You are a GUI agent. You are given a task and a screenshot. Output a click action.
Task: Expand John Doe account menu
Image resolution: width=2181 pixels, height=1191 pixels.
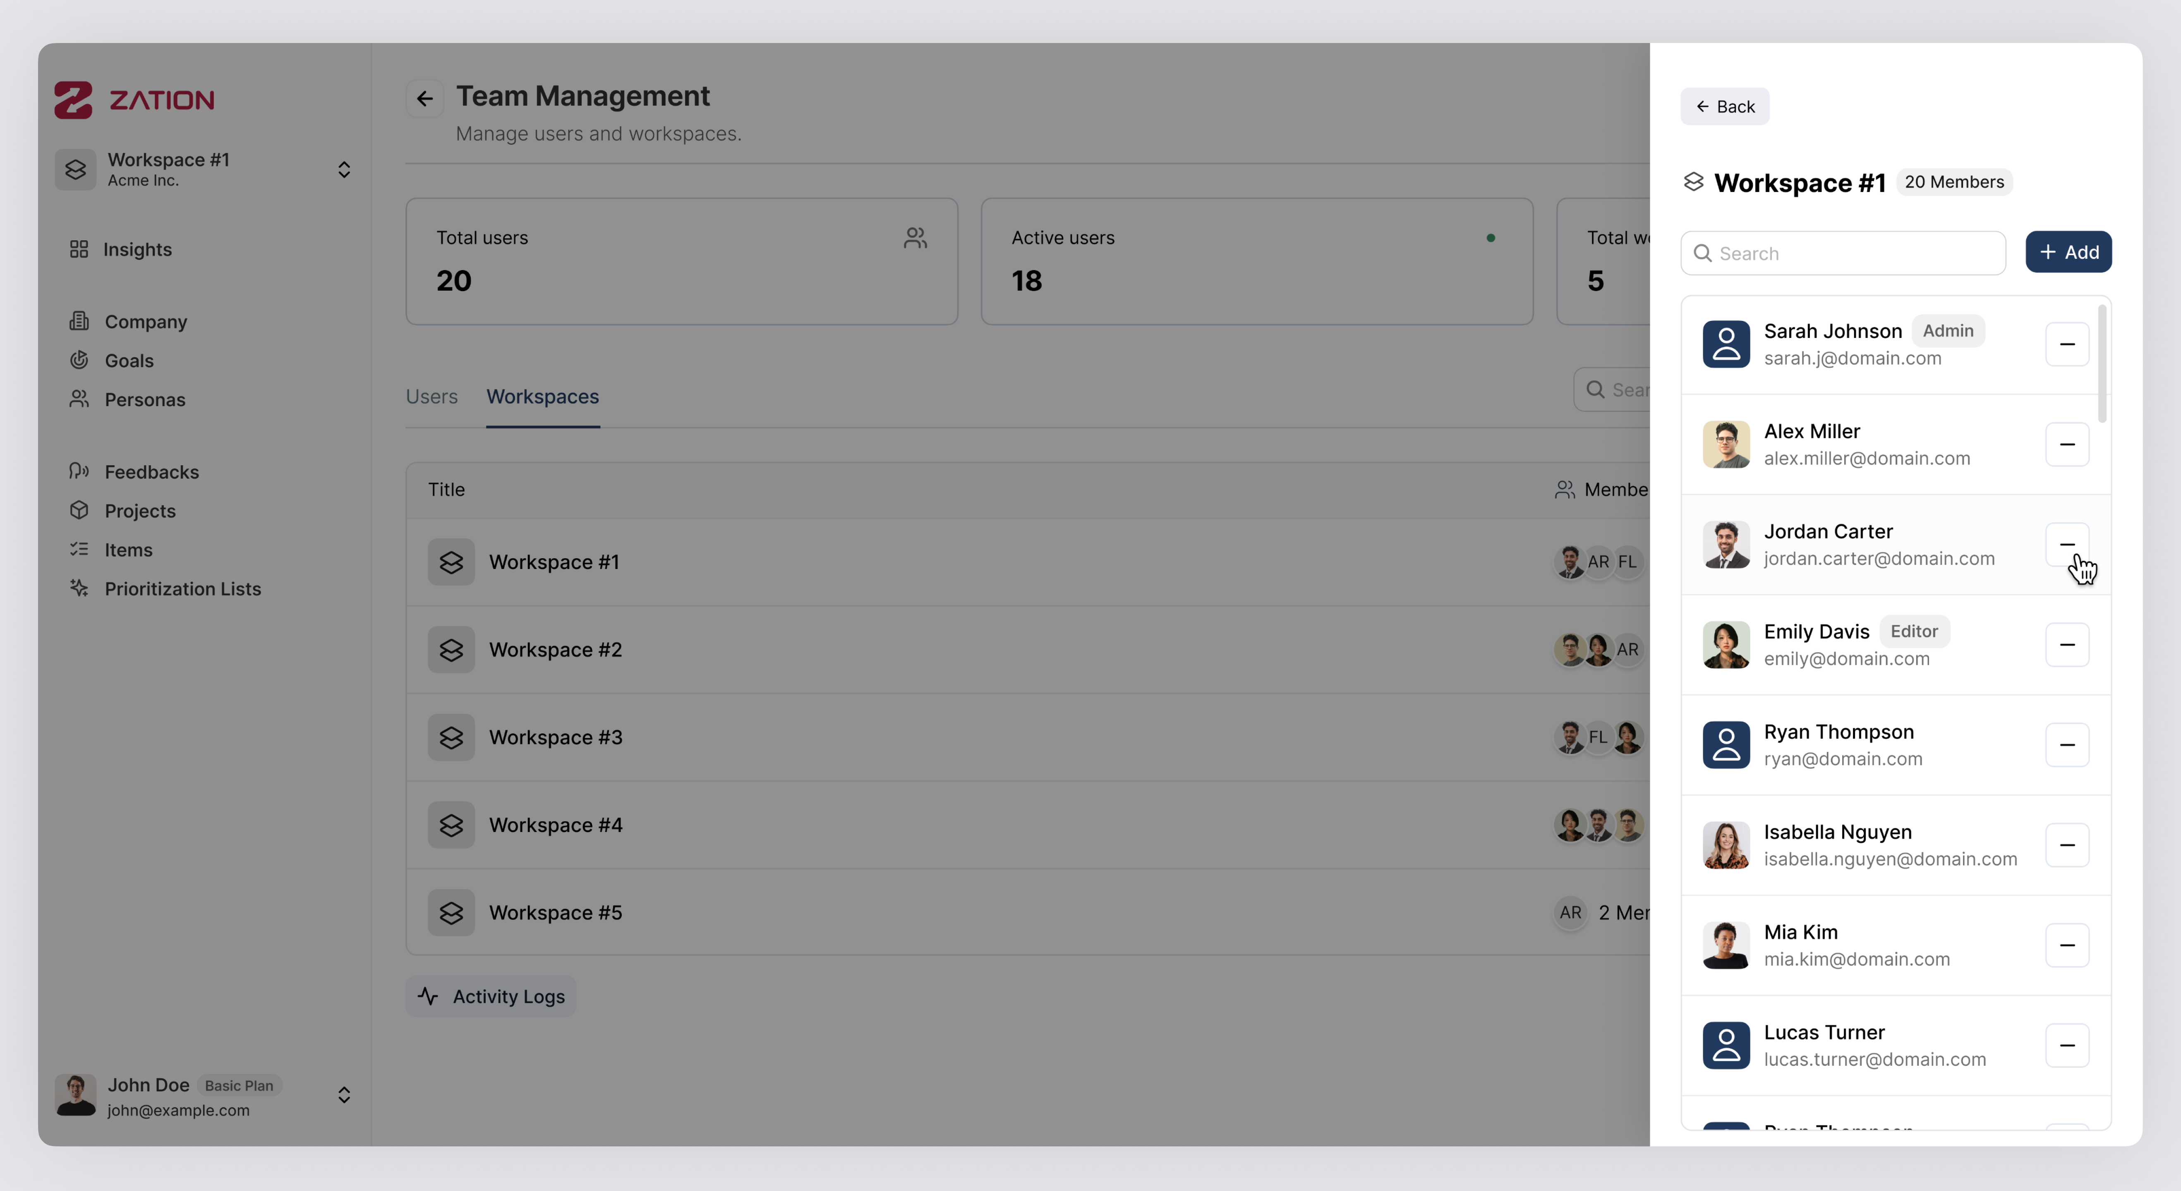[344, 1095]
